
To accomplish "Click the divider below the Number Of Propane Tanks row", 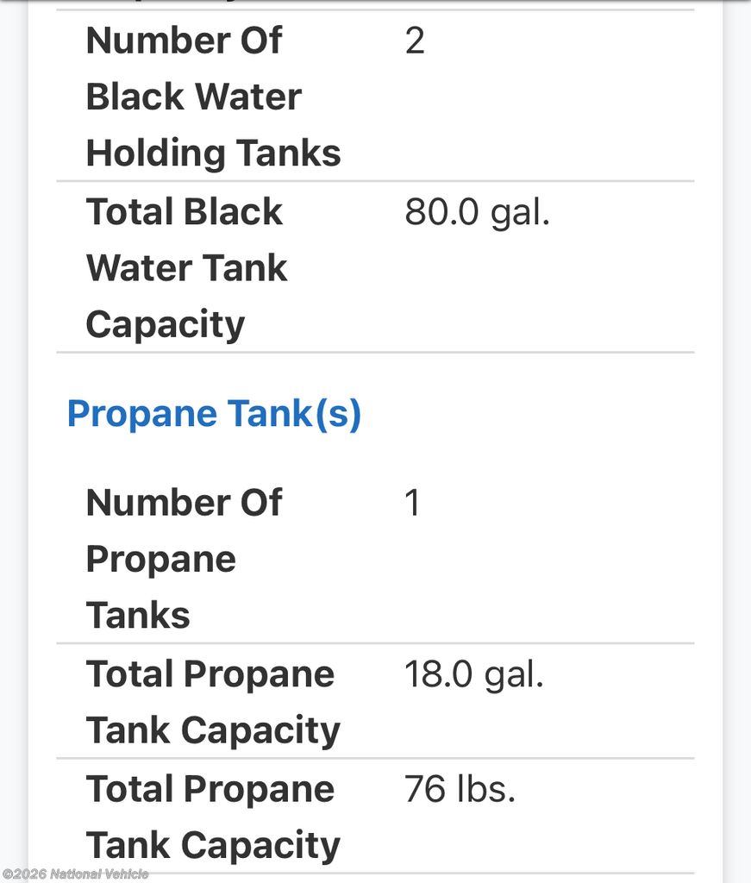I will coord(375,643).
